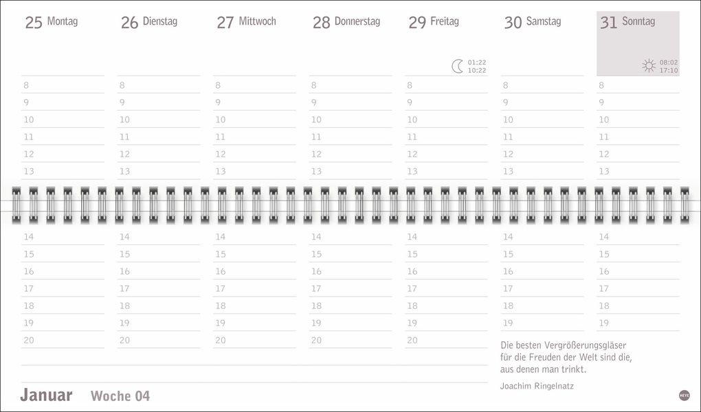This screenshot has width=701, height=412.
Task: Click the Woche 04 week label
Action: [120, 396]
